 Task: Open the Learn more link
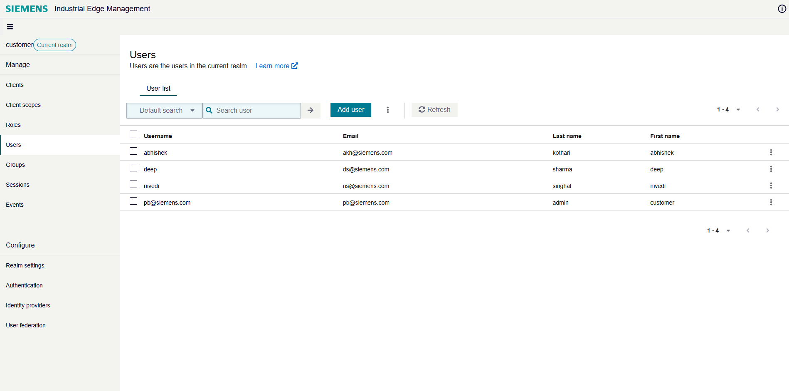[x=276, y=66]
